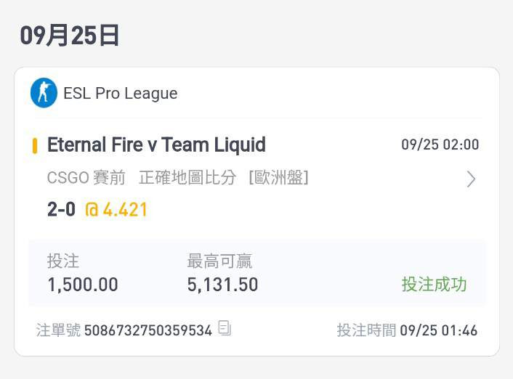Select Eternal Fire v Team Liquid match
This screenshot has width=513, height=379.
pos(156,145)
